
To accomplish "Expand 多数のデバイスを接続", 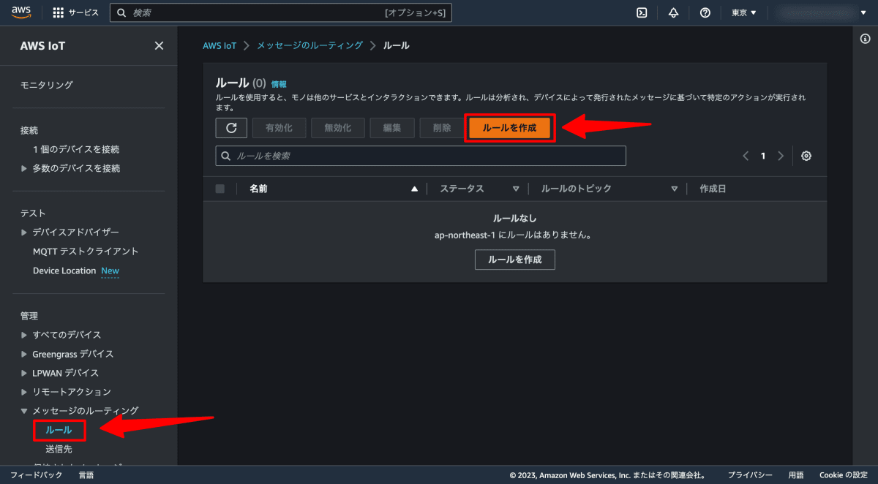I will point(24,168).
